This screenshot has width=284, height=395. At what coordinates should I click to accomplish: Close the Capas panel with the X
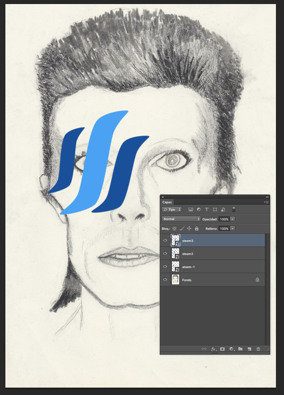click(162, 197)
